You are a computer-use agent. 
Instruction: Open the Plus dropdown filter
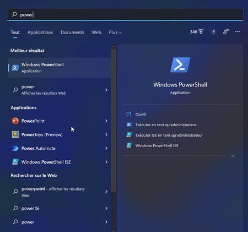point(115,33)
